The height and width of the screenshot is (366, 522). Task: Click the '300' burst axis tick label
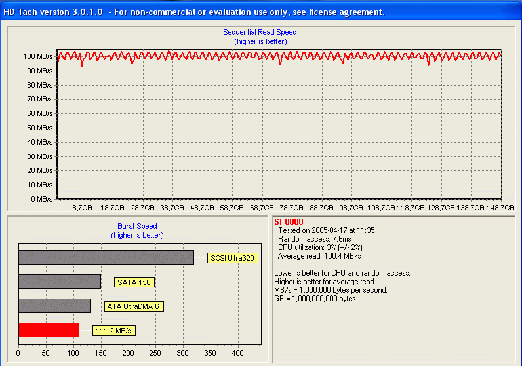[182, 353]
